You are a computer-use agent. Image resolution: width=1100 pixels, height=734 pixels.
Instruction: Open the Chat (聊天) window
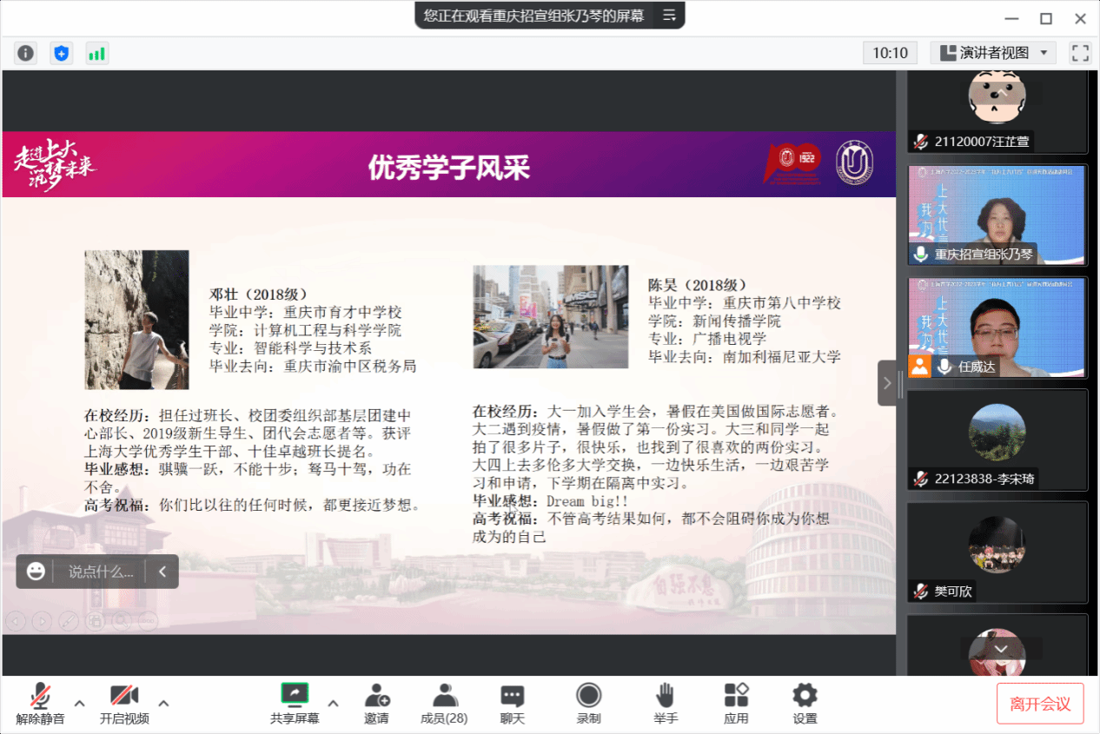(513, 703)
